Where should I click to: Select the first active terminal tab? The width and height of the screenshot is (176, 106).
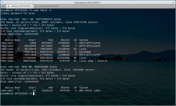[x=21, y=6]
